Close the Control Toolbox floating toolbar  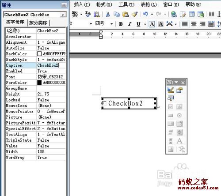(x=183, y=83)
